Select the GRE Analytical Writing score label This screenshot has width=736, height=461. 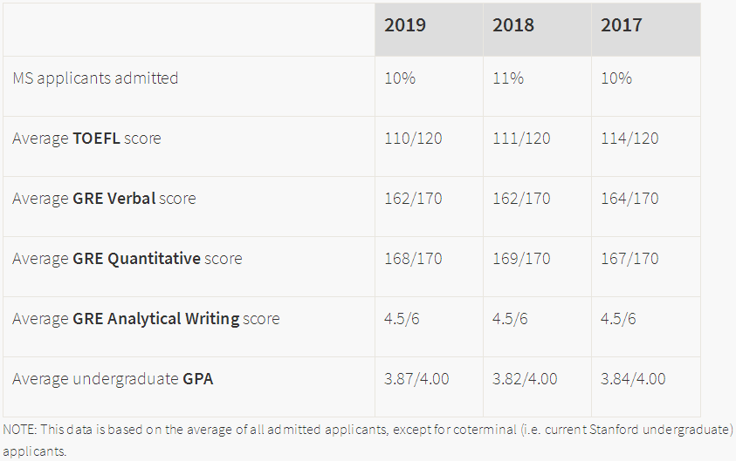coord(146,319)
